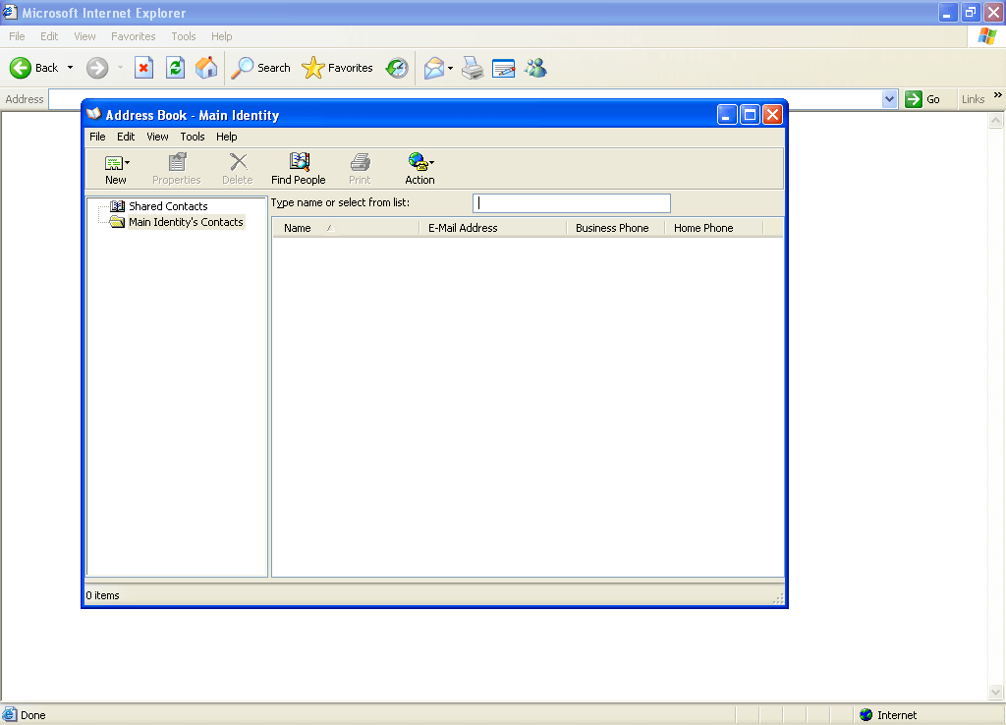The image size is (1006, 725).
Task: Click the Address Book title bar icon
Action: [x=94, y=114]
